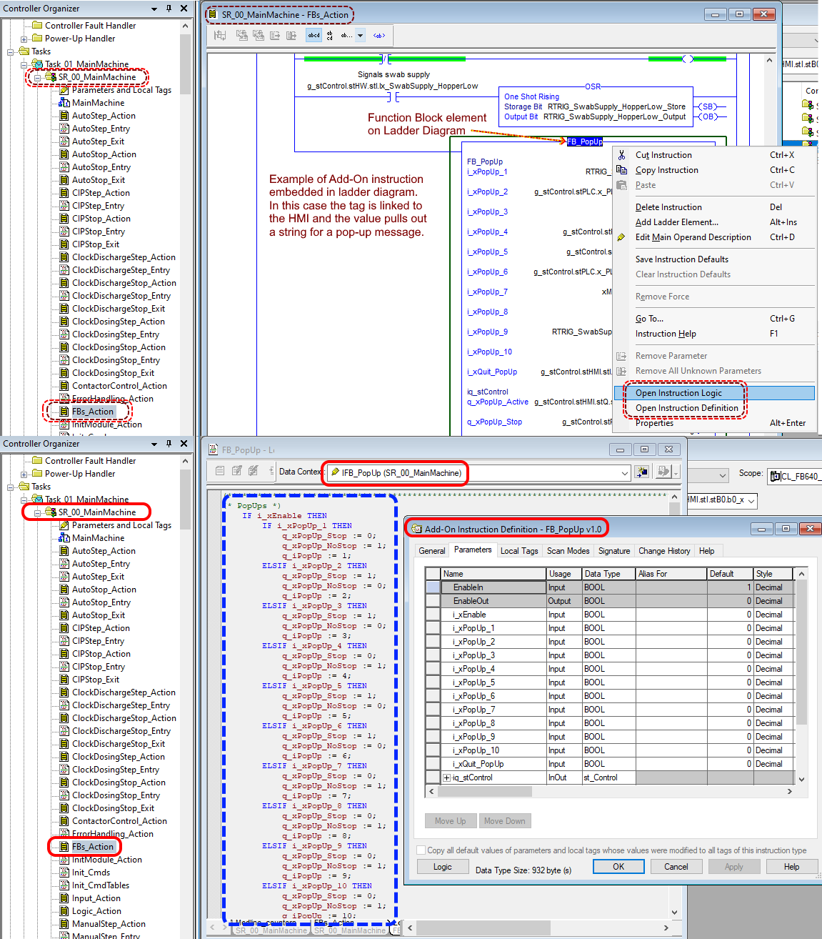Click the icon button right of Data Context box
This screenshot has width=822, height=939.
(641, 472)
